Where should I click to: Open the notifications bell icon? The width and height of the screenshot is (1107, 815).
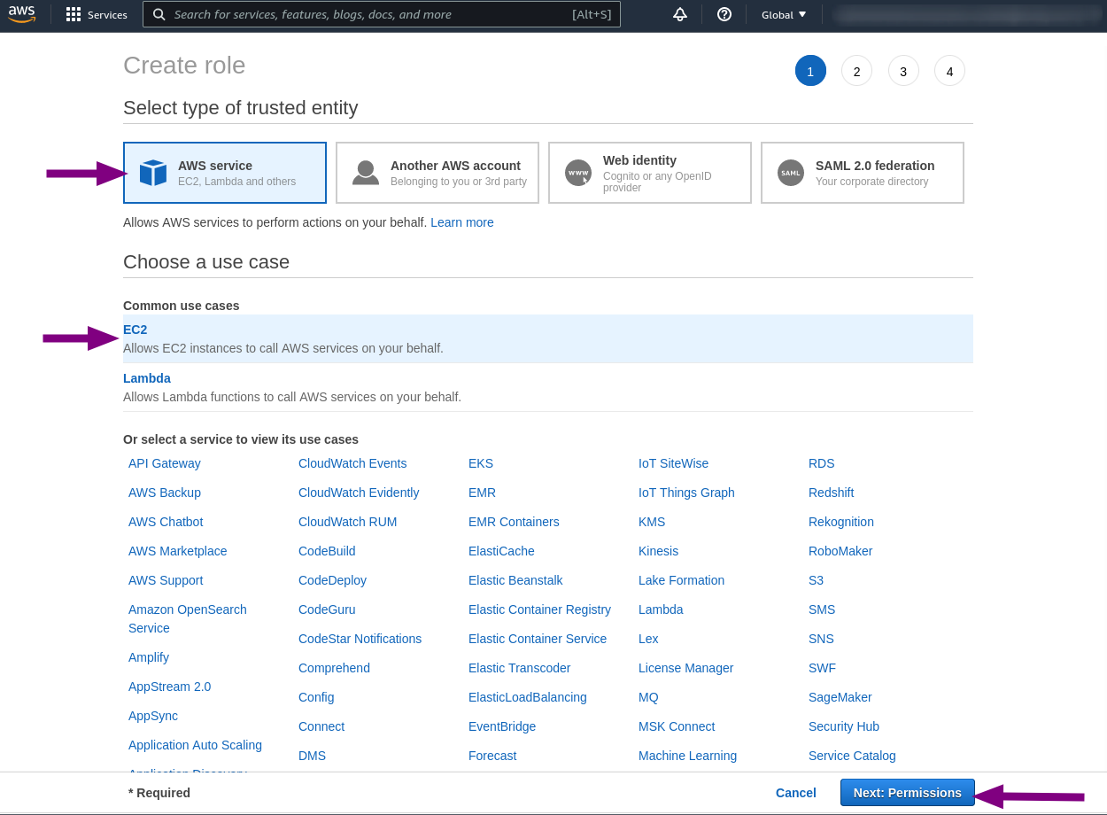point(679,14)
